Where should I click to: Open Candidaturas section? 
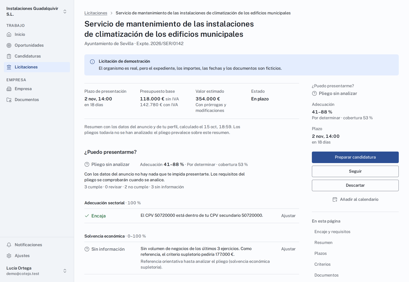coord(37,56)
